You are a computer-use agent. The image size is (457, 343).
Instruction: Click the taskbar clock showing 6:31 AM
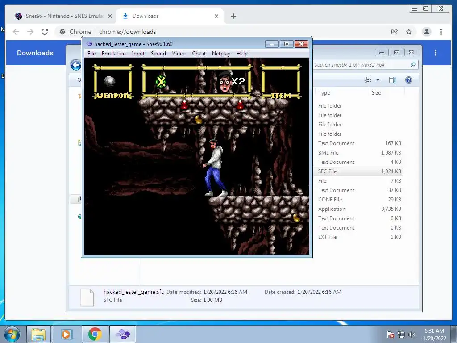(434, 335)
